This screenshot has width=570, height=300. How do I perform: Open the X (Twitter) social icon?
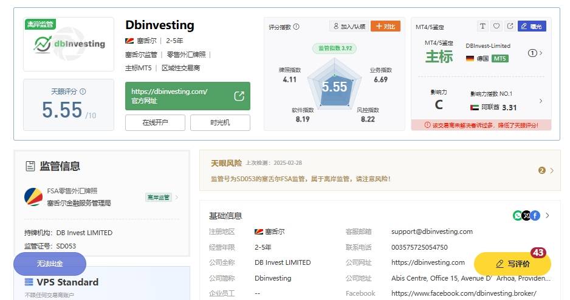tap(526, 216)
